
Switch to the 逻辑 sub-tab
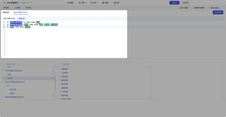(x=18, y=8)
